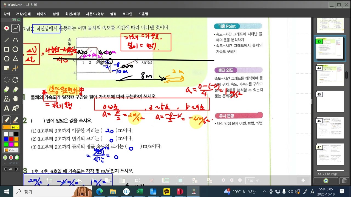Zoom in with bottom bar plus icon
The image size is (351, 197).
pyautogui.click(x=232, y=180)
